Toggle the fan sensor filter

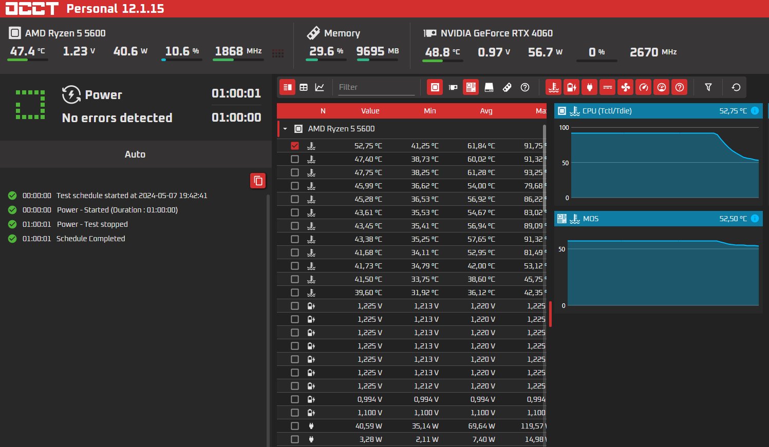tap(625, 87)
